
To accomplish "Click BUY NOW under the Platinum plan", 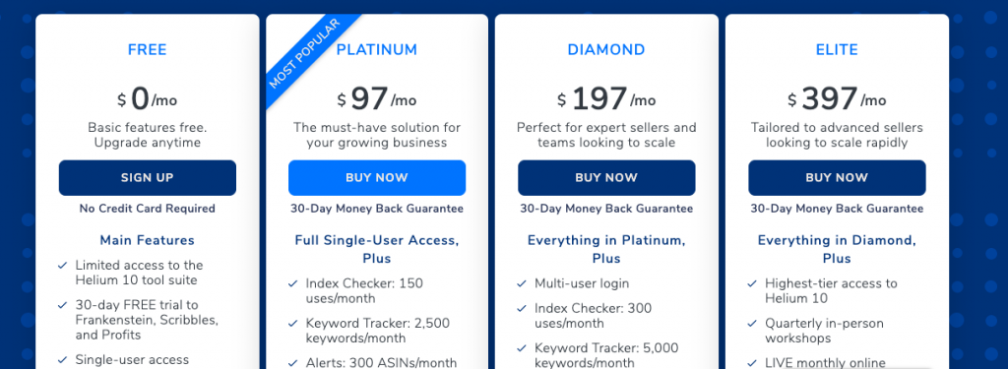I will [377, 177].
